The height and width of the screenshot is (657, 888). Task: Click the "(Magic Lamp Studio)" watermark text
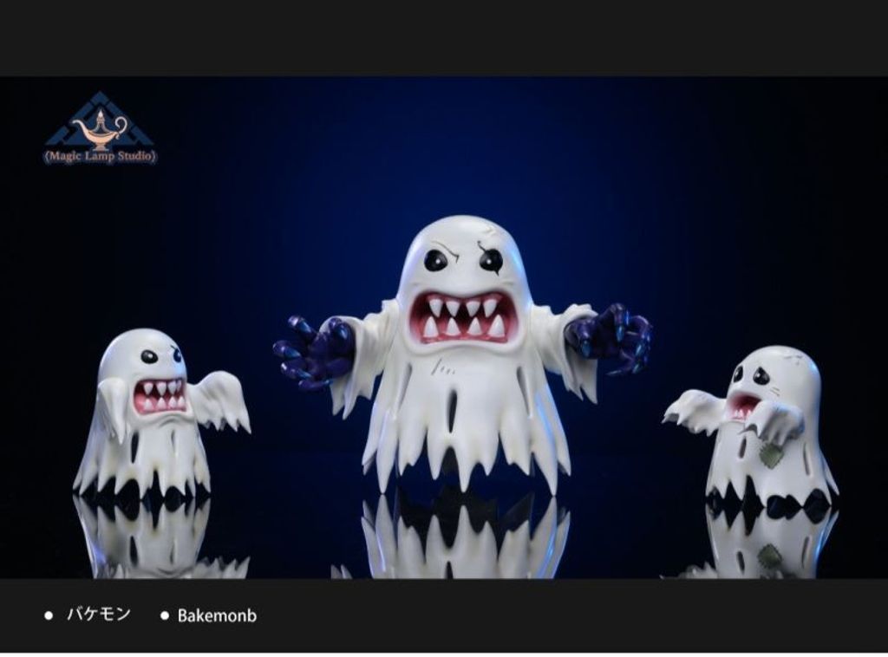coord(100,157)
